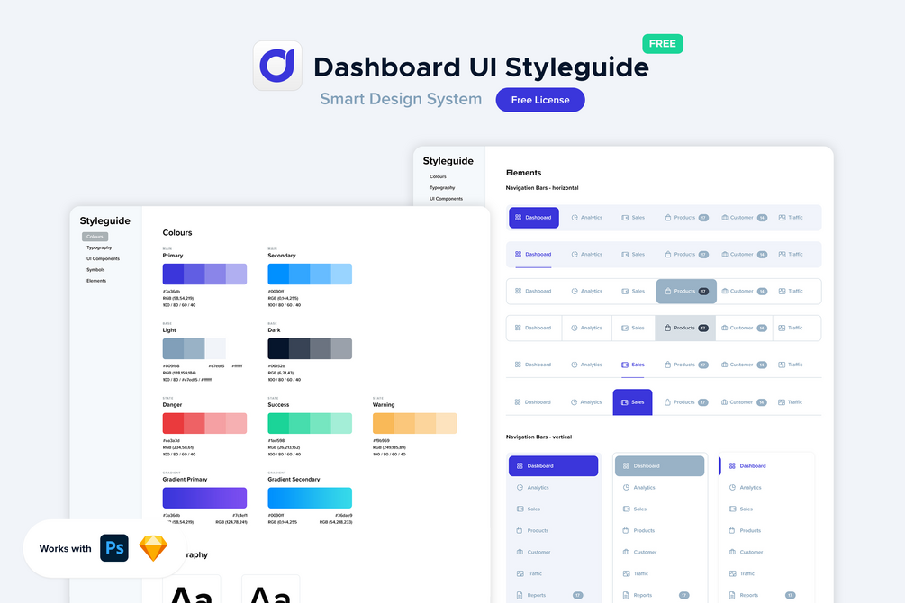This screenshot has height=603, width=905.
Task: Click Traffic icon in bar with filled purple Dashboard
Action: 782,218
